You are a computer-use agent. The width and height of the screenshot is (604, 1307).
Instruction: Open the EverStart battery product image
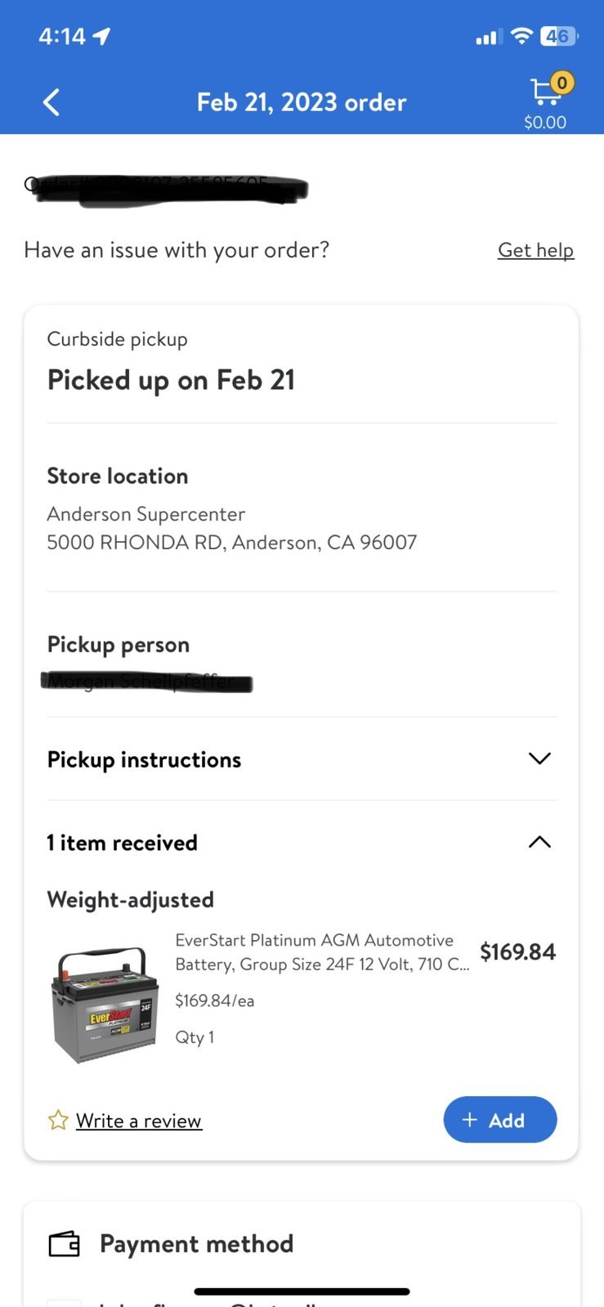(104, 1005)
